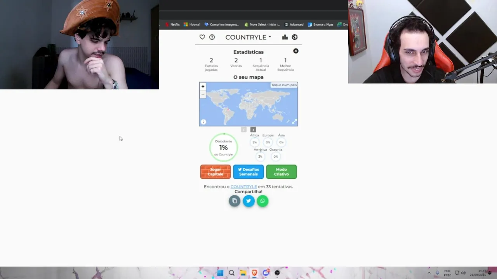Click the Partidas jogadas stat
The width and height of the screenshot is (497, 279).
pyautogui.click(x=211, y=64)
